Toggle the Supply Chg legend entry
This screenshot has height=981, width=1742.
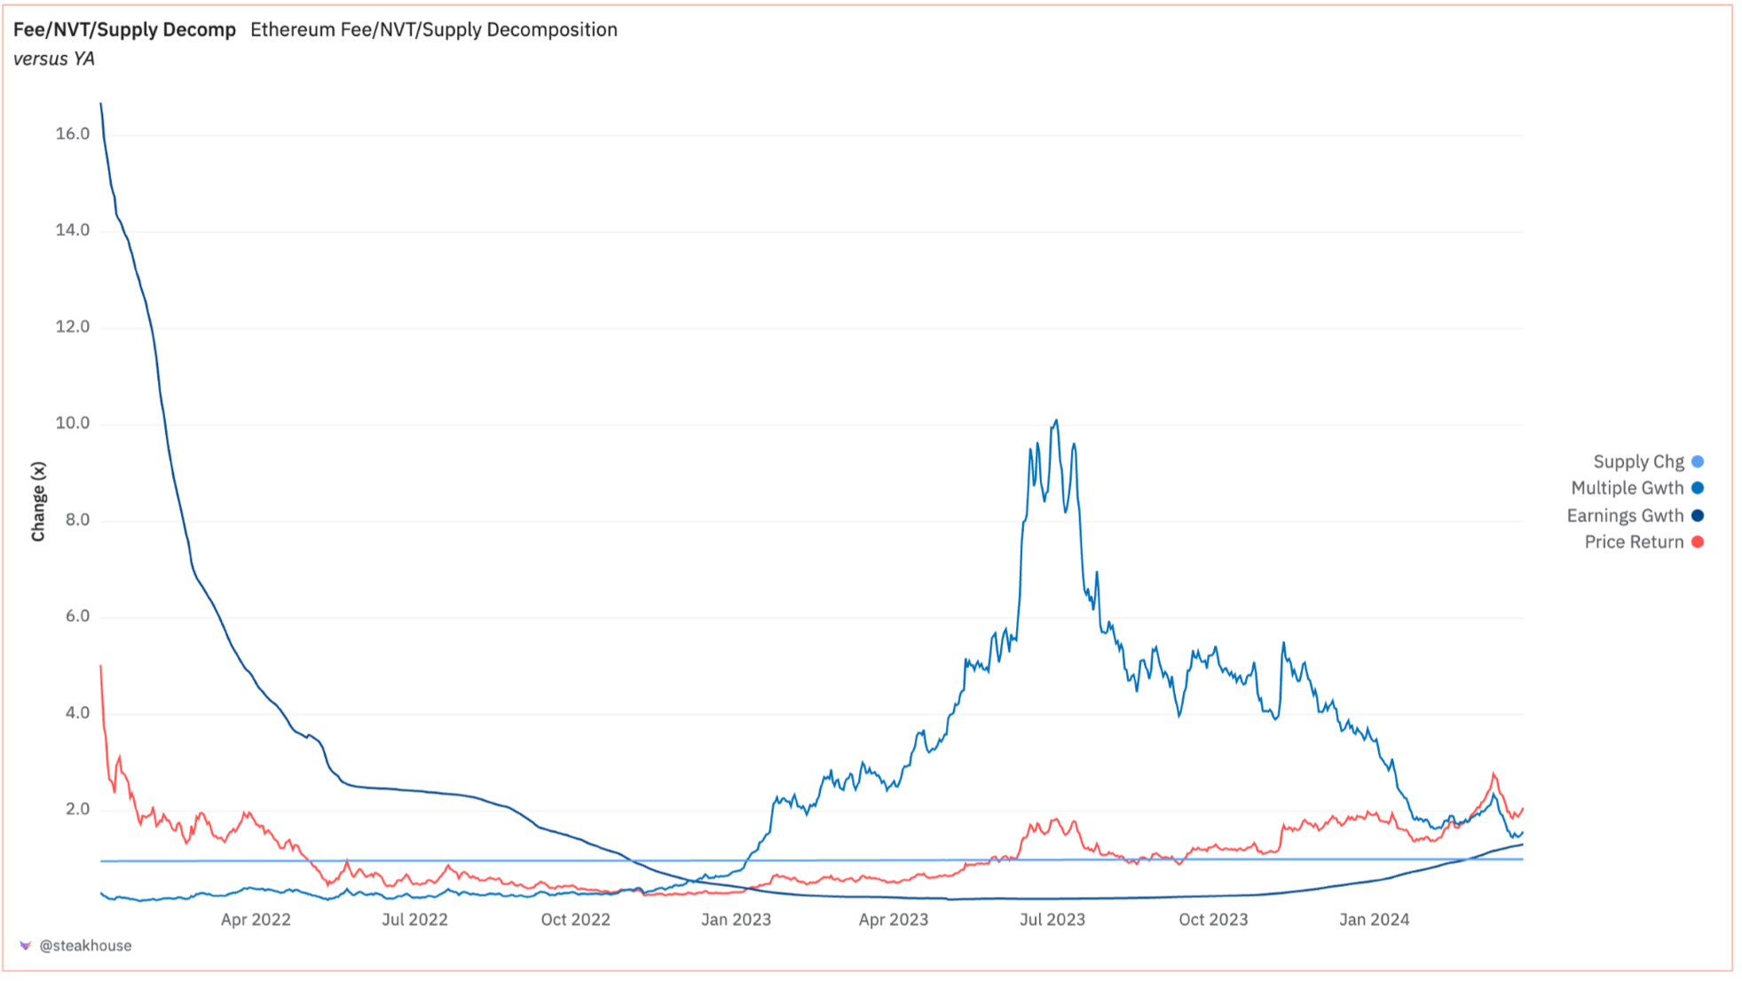pyautogui.click(x=1648, y=461)
